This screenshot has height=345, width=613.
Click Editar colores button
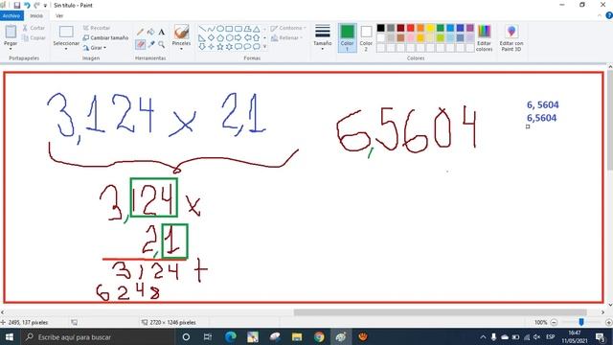point(484,37)
